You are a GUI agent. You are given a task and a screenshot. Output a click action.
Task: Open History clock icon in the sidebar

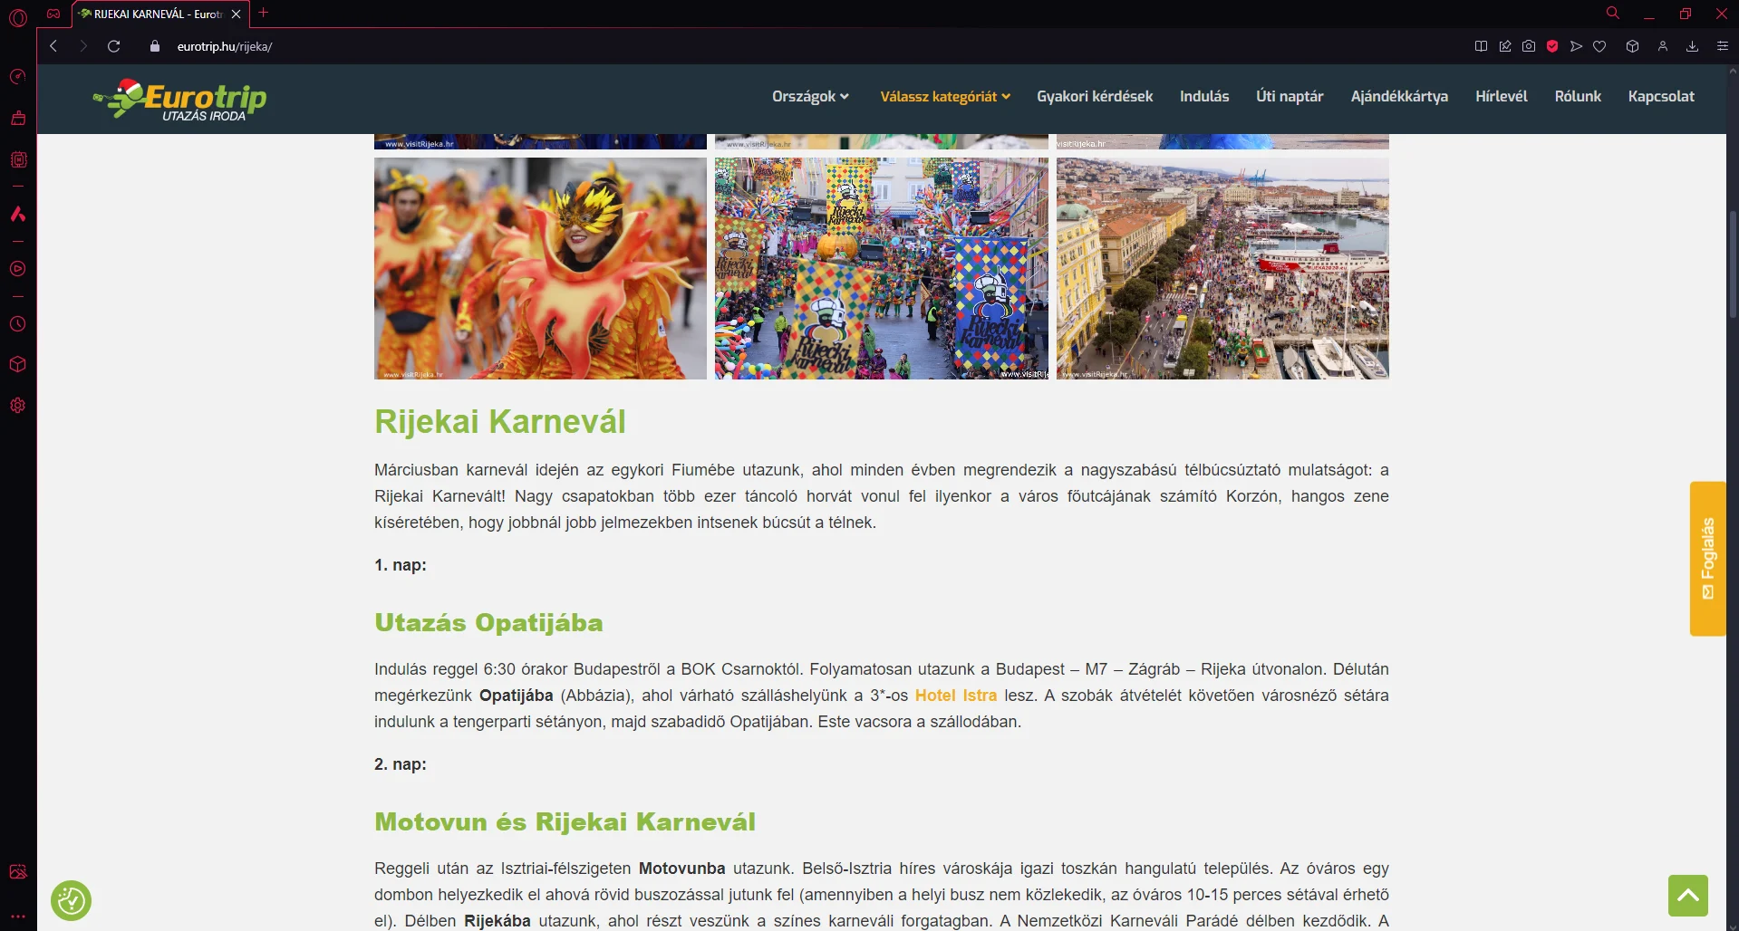[x=17, y=324]
